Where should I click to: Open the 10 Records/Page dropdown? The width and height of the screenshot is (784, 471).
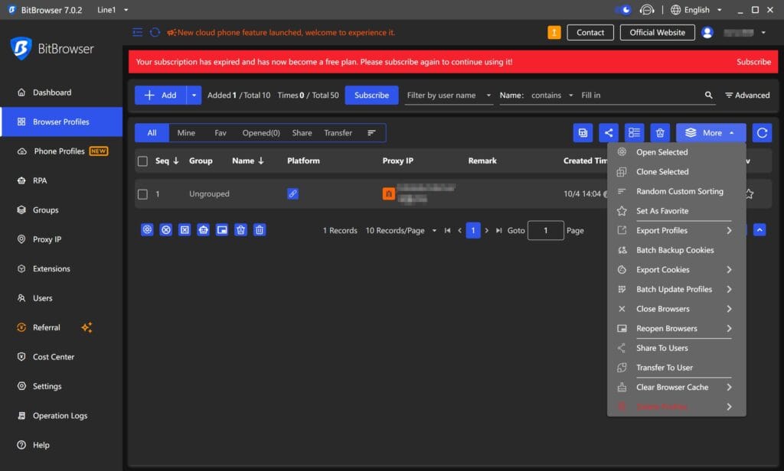[x=401, y=230]
